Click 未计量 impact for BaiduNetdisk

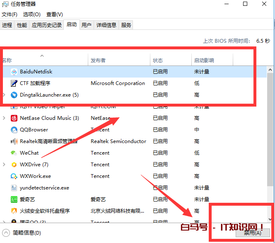(202, 72)
